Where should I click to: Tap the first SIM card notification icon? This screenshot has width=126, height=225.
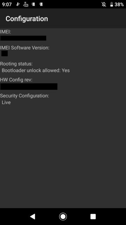point(33,5)
